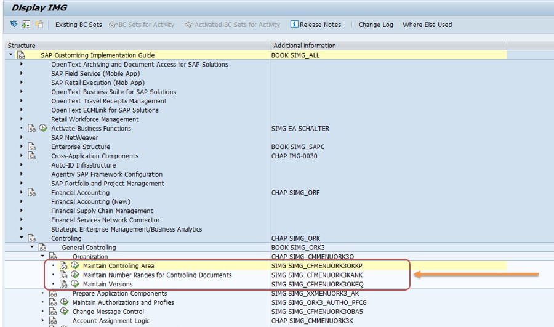Open documentation icon for Maintain Versions
The width and height of the screenshot is (554, 327).
click(63, 285)
